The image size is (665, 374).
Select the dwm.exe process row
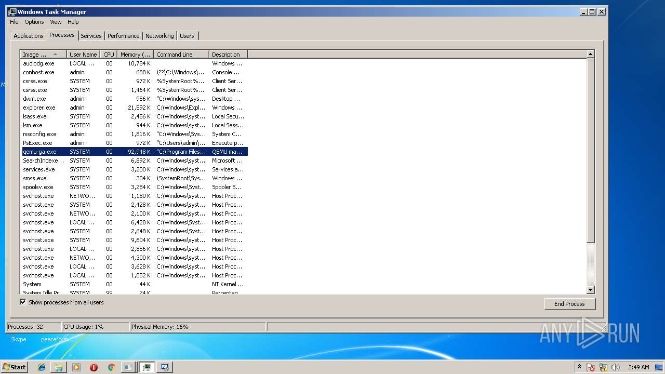point(134,99)
